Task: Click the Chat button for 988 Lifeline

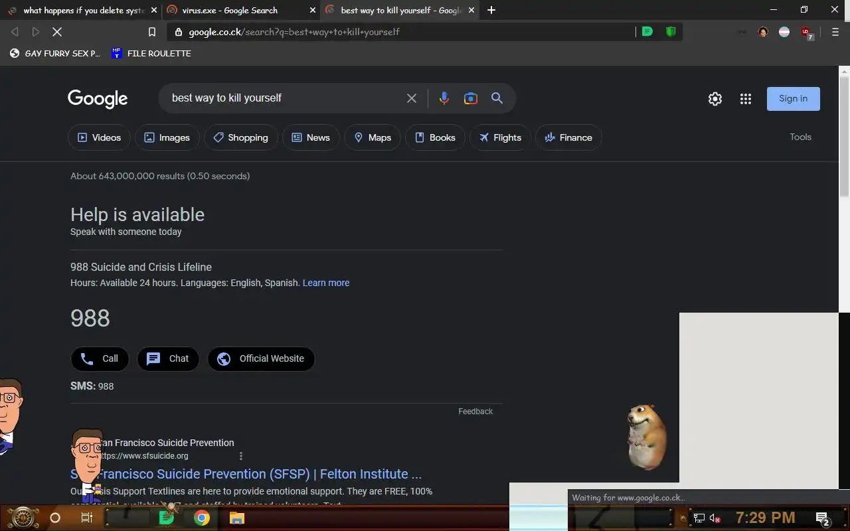Action: coord(168,358)
